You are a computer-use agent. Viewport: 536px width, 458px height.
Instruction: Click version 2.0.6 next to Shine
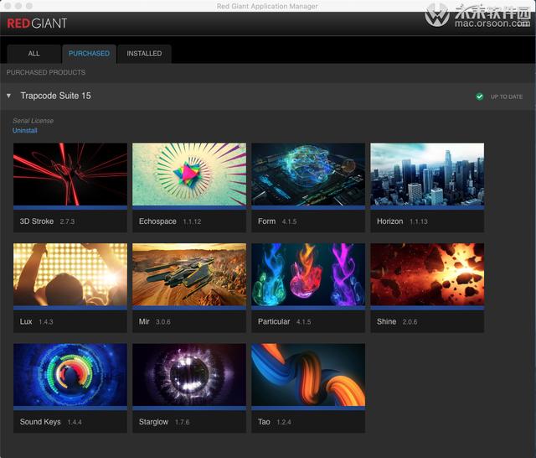coord(410,322)
